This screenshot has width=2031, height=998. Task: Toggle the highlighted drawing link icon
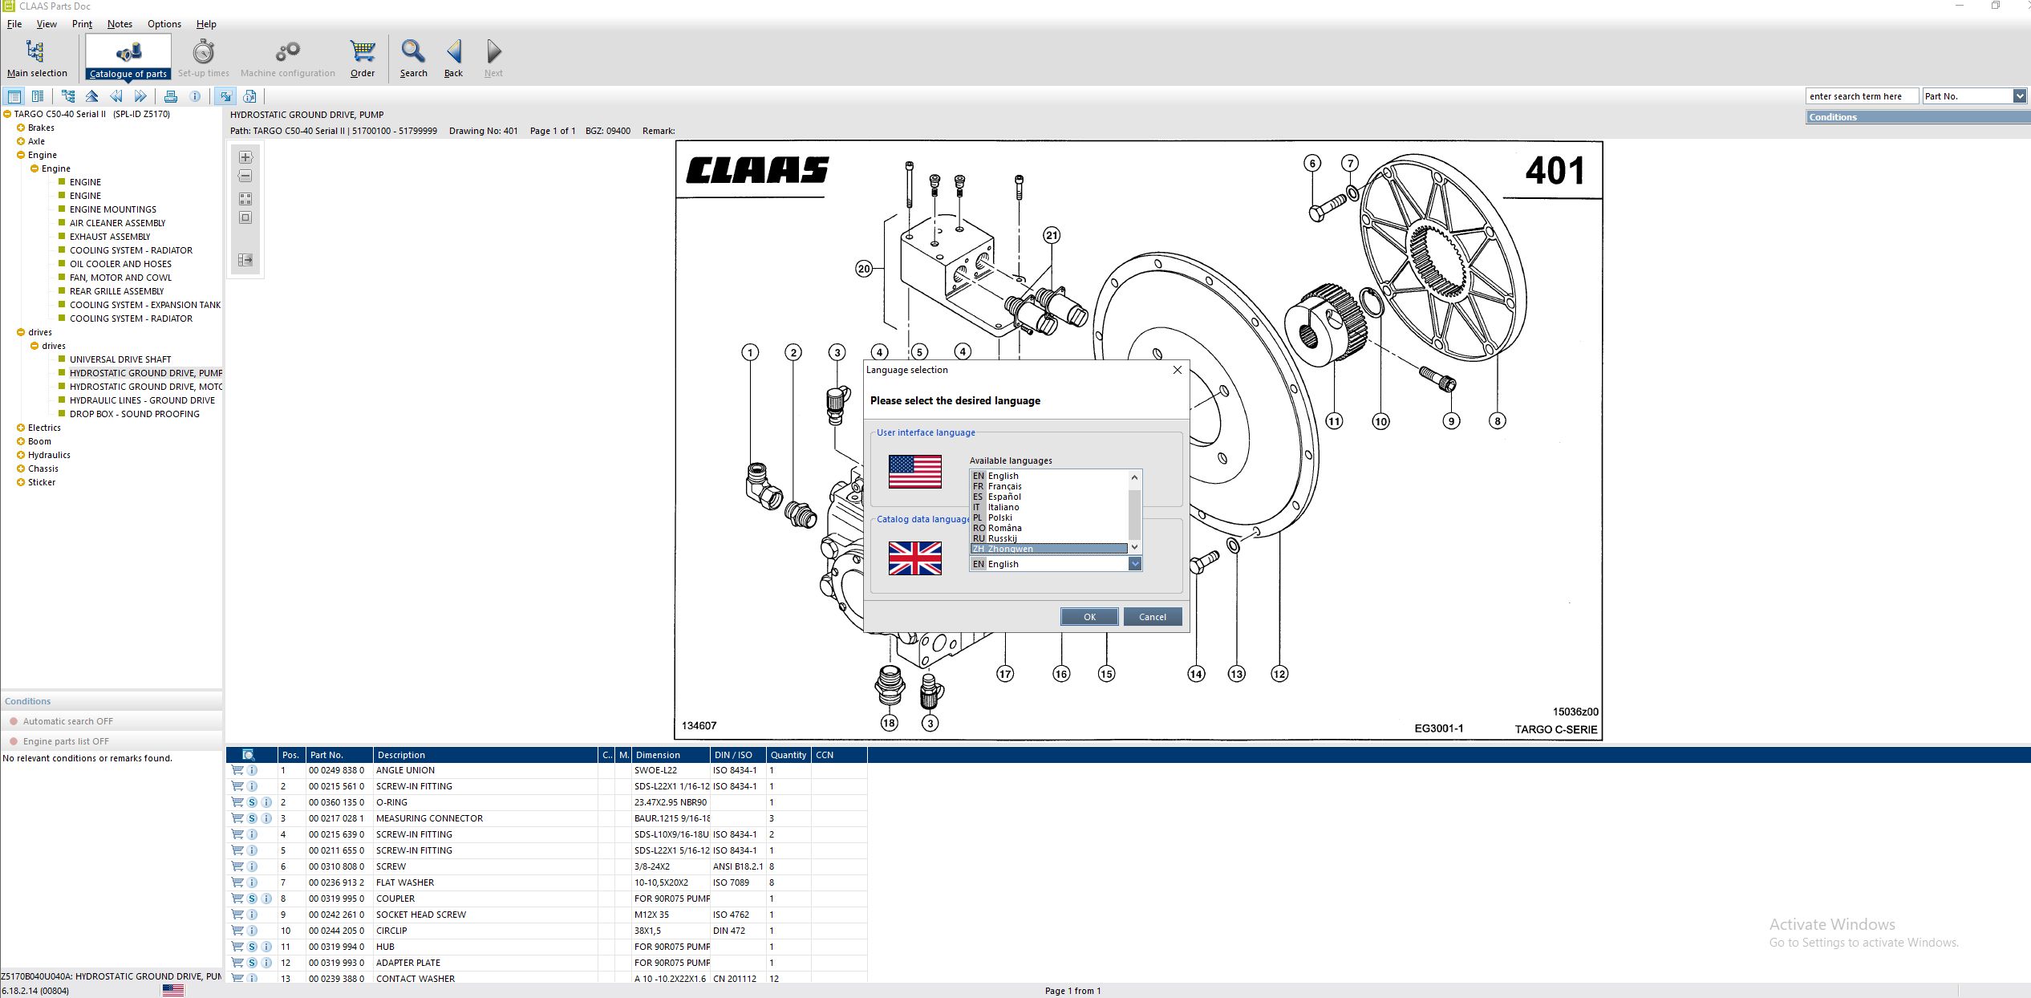[x=225, y=96]
